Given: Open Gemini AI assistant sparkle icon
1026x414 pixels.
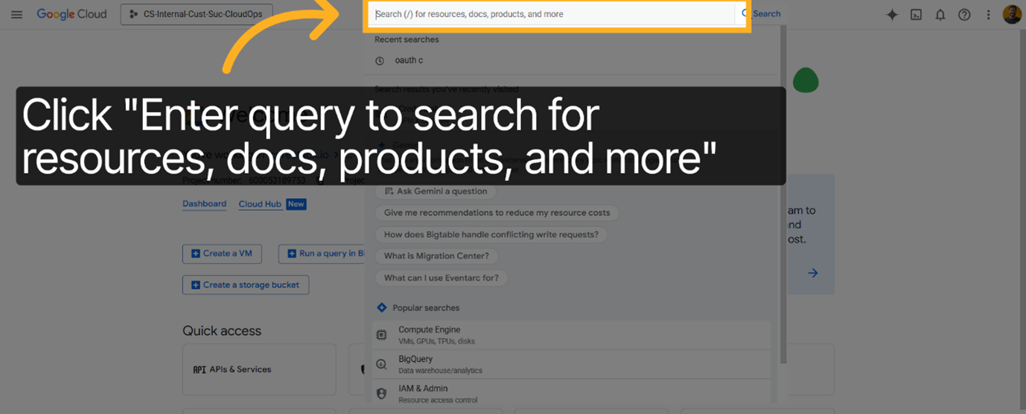Looking at the screenshot, I should coord(892,15).
